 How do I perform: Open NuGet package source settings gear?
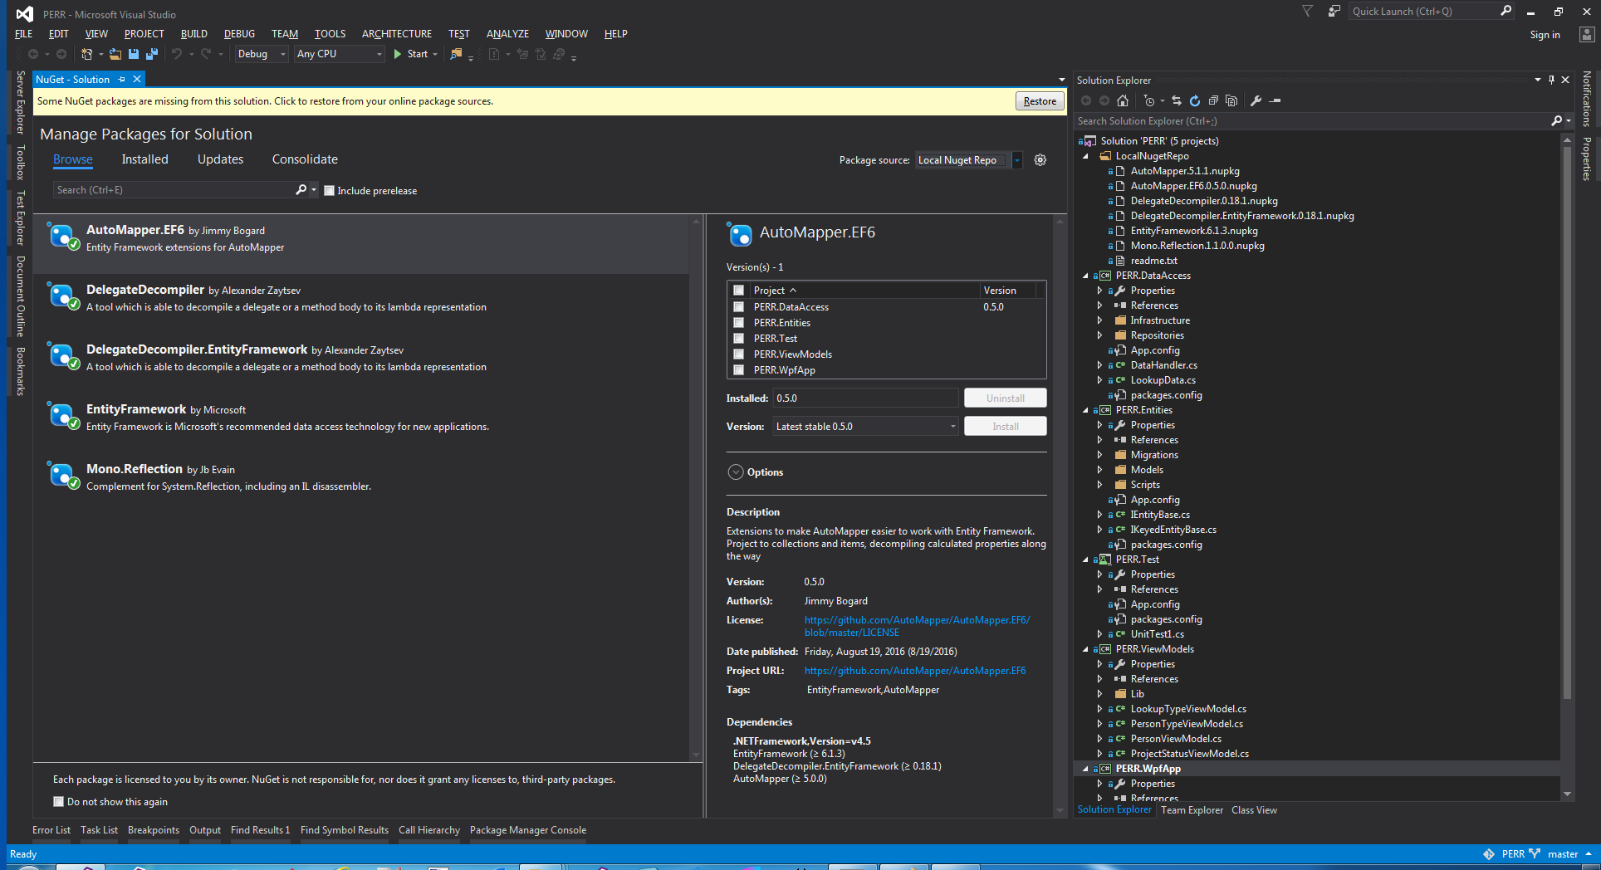coord(1040,160)
